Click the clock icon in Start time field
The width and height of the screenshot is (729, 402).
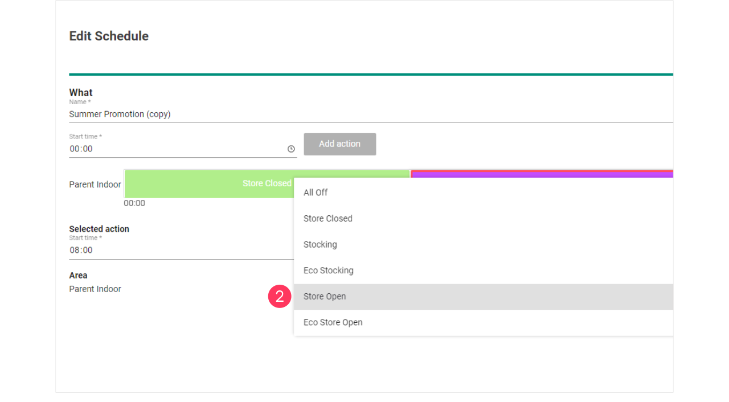point(291,149)
